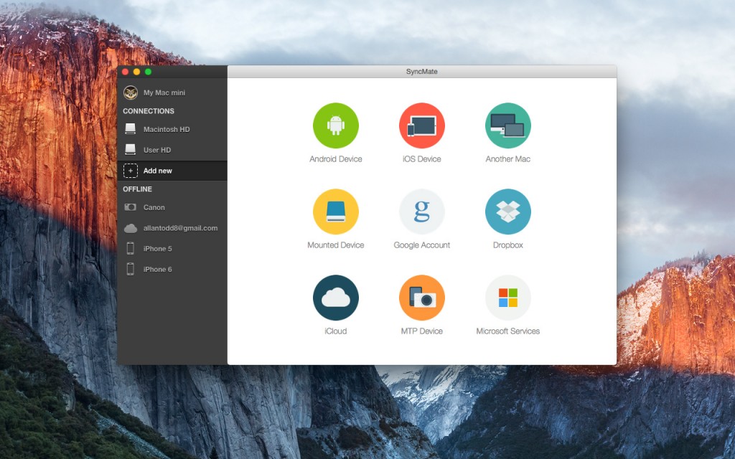This screenshot has width=735, height=459.
Task: Add the iCloud cloud icon
Action: point(336,298)
